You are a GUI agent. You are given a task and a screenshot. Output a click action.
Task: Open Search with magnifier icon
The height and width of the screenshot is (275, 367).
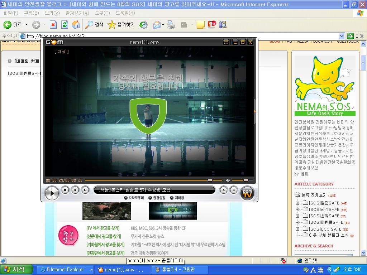point(94,25)
